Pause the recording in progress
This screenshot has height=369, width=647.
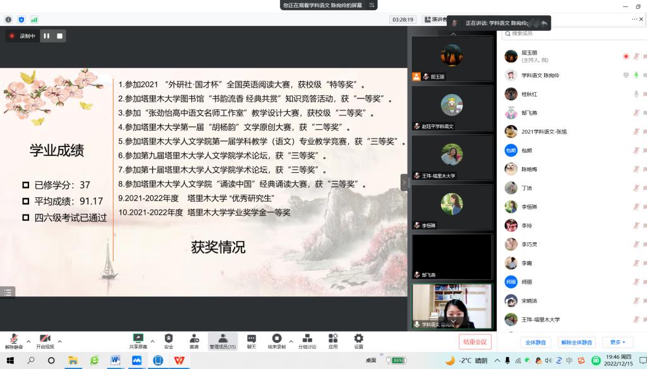46,36
